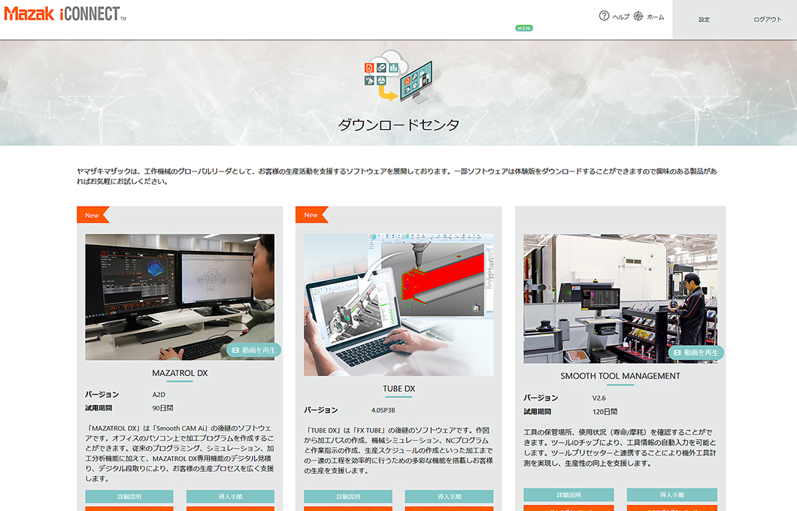Viewport: 797px width, 511px height.
Task: Open the TUBE DX laptop thumbnail image
Action: [x=398, y=305]
